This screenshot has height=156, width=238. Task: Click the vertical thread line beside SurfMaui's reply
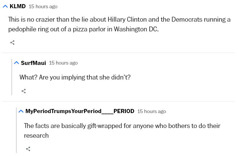point(12,77)
